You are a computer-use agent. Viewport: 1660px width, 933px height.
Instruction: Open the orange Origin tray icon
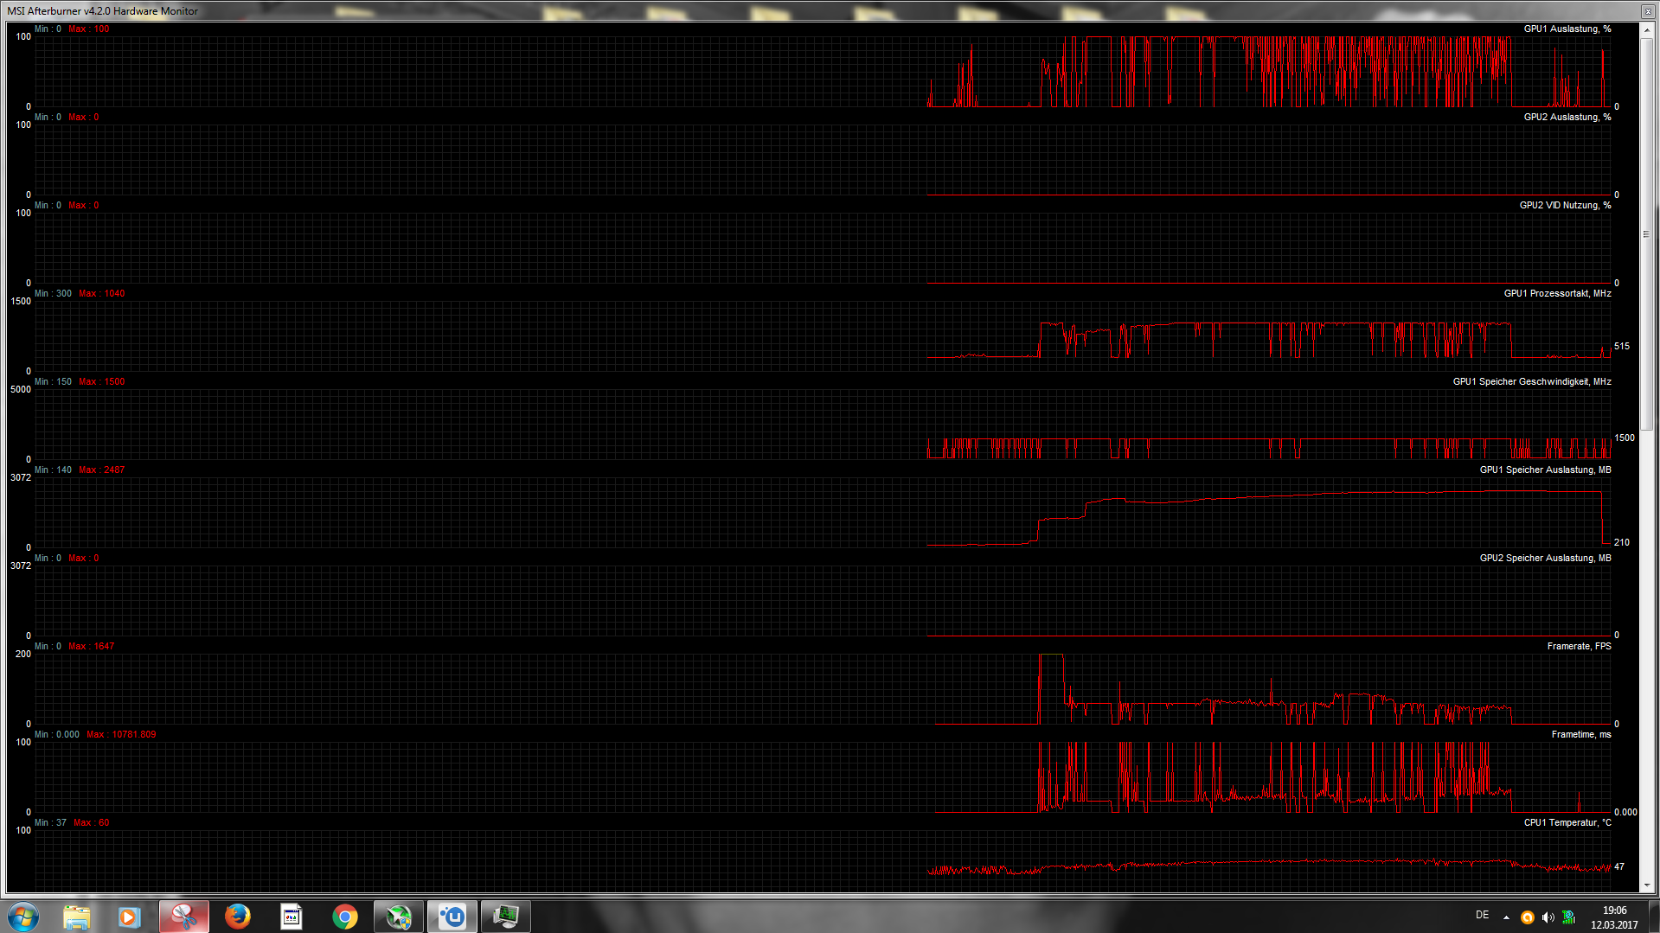coord(1527,917)
